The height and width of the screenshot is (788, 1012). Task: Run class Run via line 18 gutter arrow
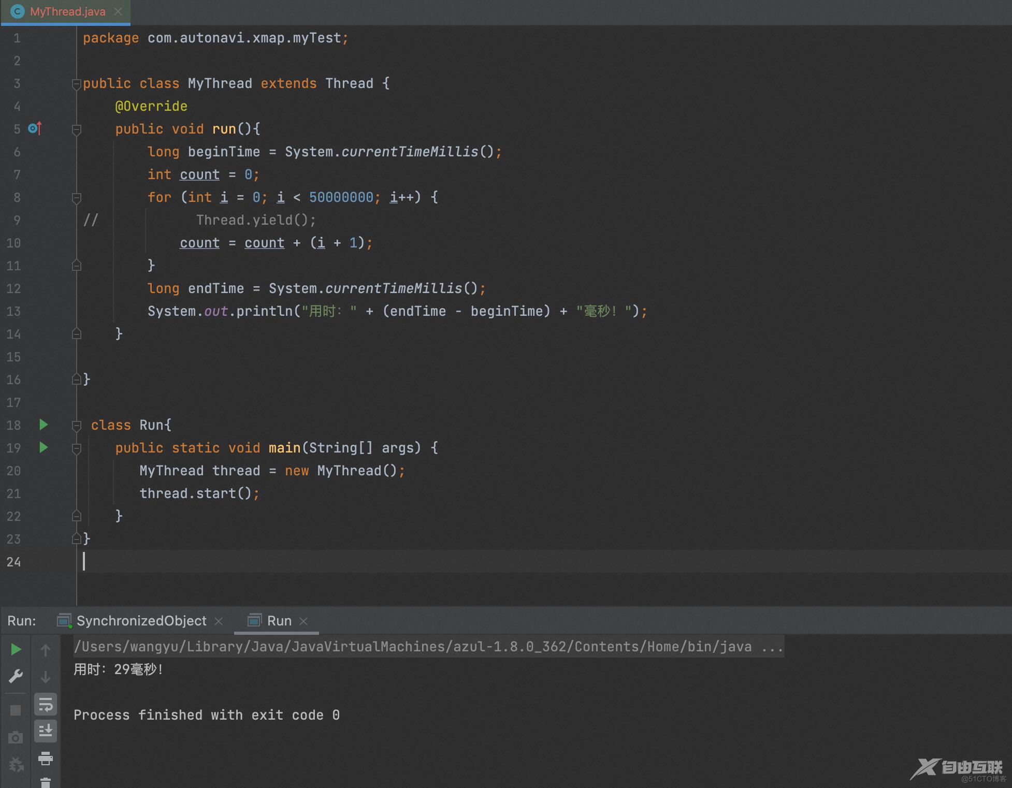pyautogui.click(x=44, y=425)
